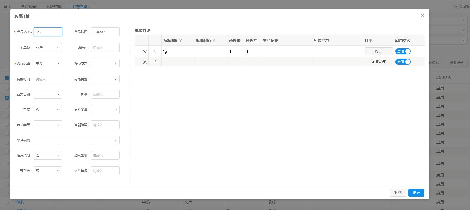Switch to the 医院管理 tab
This screenshot has width=470, height=210.
click(54, 7)
